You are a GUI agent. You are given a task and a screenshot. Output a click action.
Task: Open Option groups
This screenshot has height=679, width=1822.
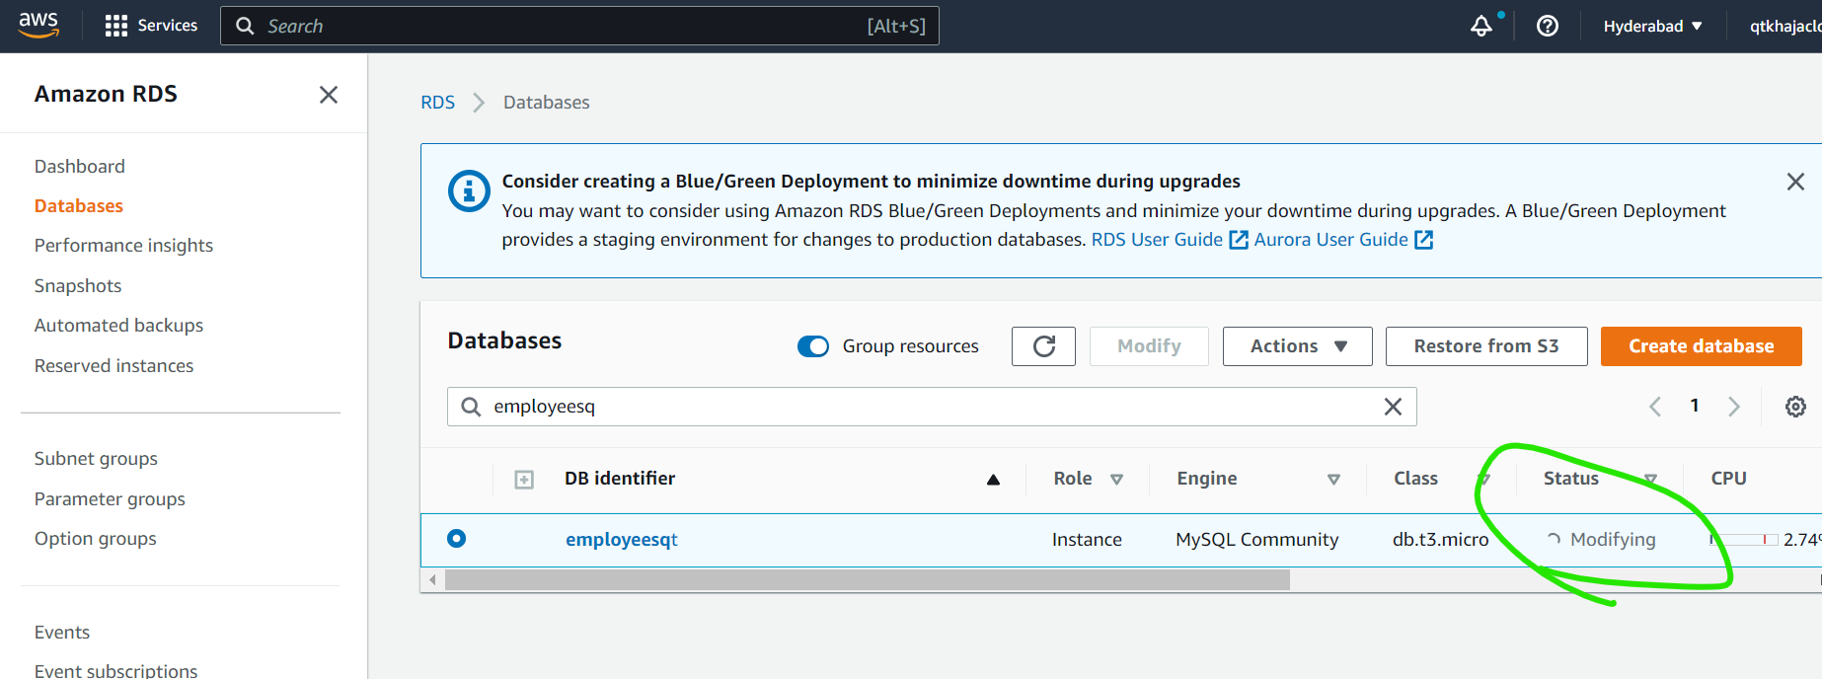coord(96,538)
